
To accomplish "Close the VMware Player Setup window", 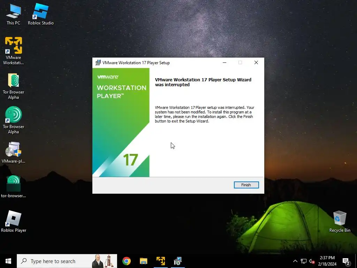I will [x=256, y=62].
